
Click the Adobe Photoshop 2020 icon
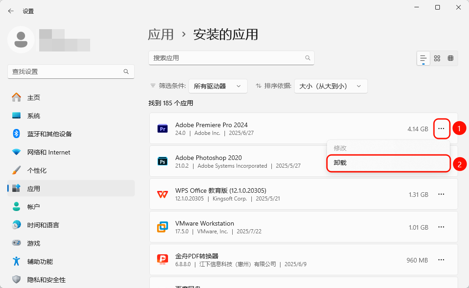coord(163,161)
